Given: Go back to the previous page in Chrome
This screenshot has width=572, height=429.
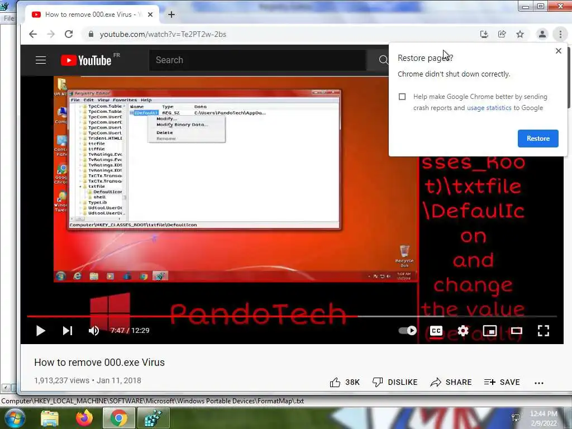Looking at the screenshot, I should click(x=33, y=34).
